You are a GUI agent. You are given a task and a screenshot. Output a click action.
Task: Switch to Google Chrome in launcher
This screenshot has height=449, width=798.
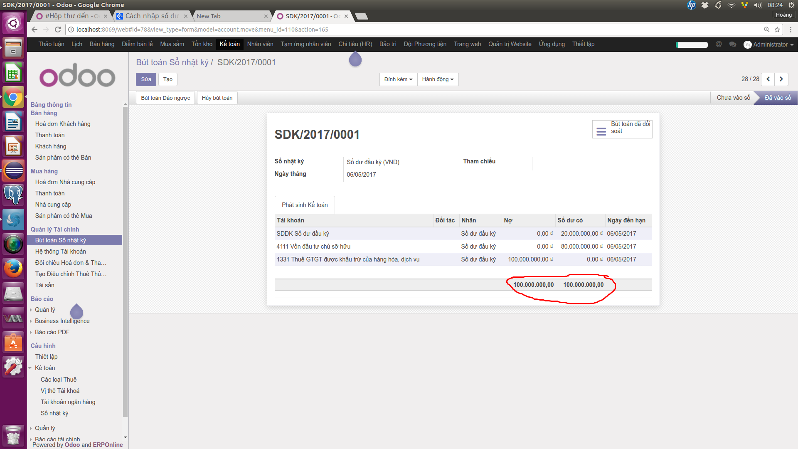click(x=13, y=98)
